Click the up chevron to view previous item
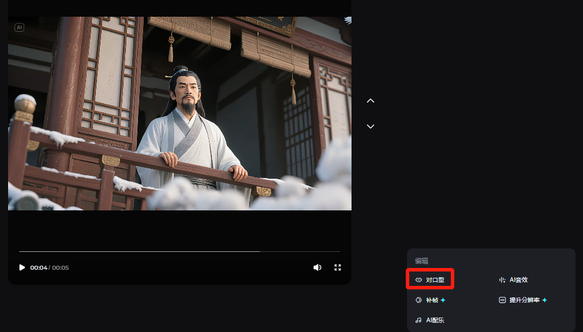 pos(370,100)
